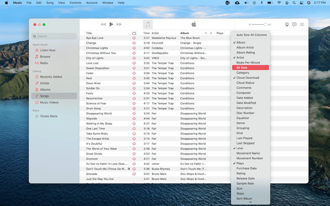Click Album column header sort arrow
This screenshot has height=206, width=330.
[x=206, y=33]
